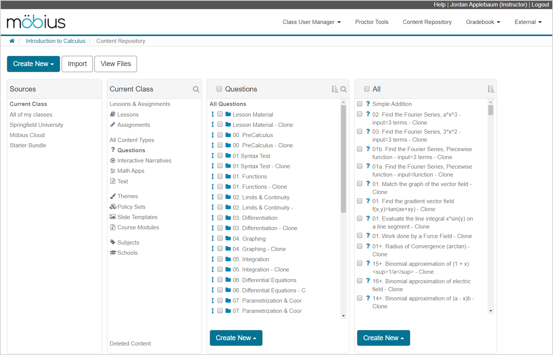Open the Create New dropdown at top left
This screenshot has height=355, width=553.
[33, 64]
